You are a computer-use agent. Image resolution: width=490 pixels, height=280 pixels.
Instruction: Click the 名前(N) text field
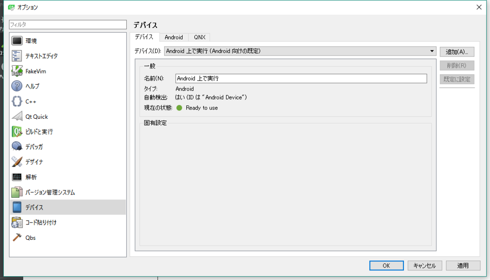[301, 78]
